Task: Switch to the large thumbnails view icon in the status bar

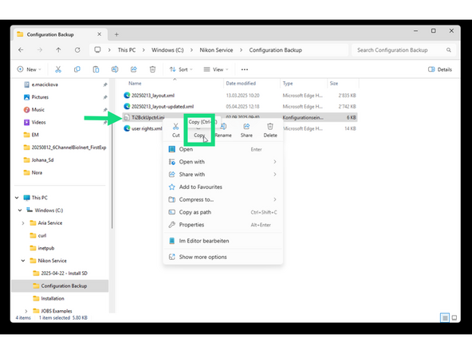Action: pos(454,317)
